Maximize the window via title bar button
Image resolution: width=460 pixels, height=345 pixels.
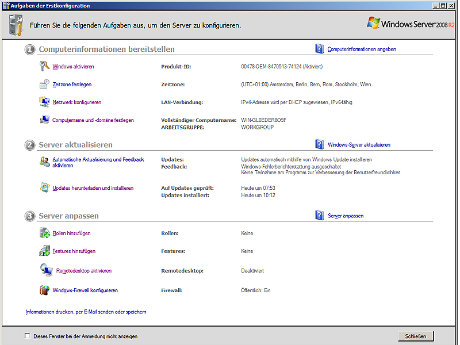(x=443, y=6)
